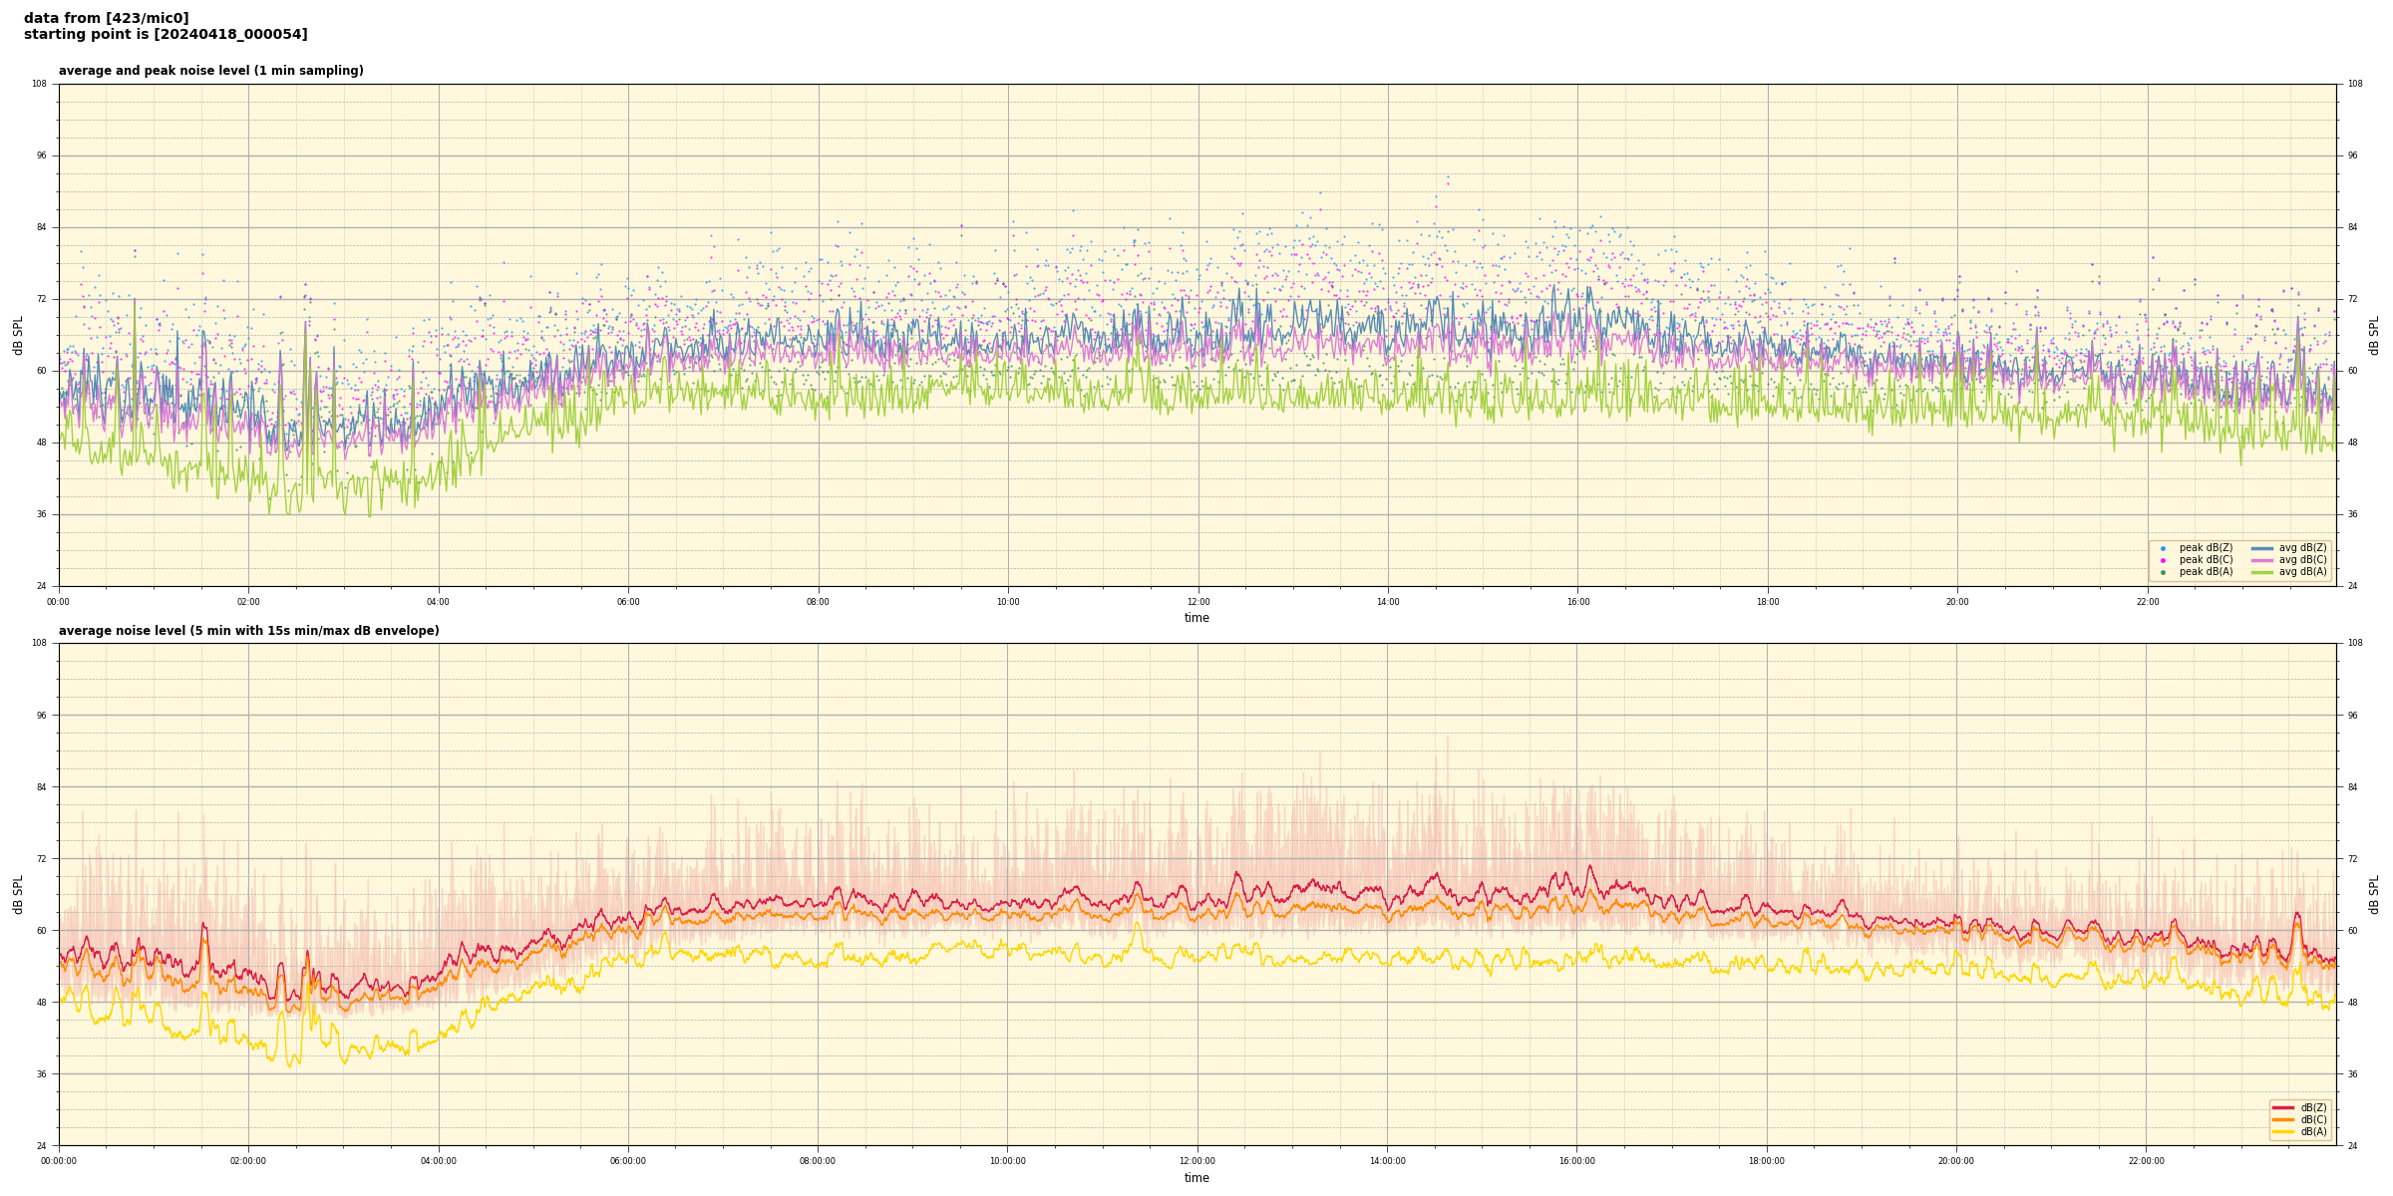Click the 'average and peak noise level' chart title

point(210,71)
